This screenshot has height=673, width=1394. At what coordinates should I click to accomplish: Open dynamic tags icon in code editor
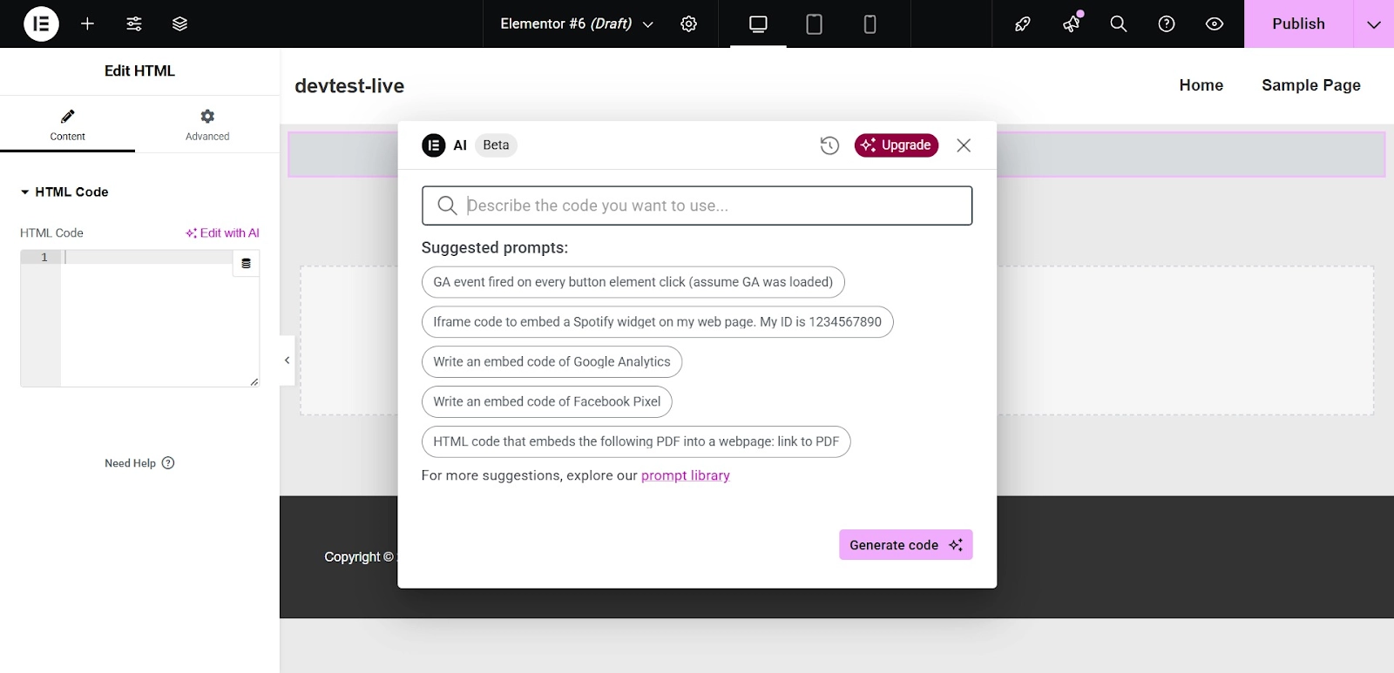point(246,263)
